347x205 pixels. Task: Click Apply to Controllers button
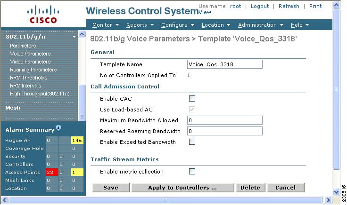point(182,188)
